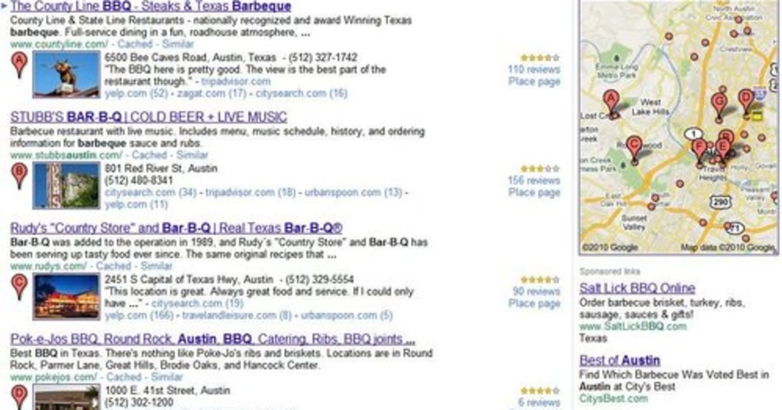Open yelp.com (52) reviews link
Image resolution: width=782 pixels, height=410 pixels.
tap(136, 94)
